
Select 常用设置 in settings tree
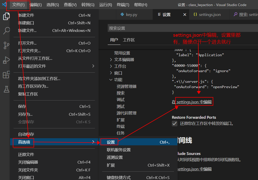pos(122,53)
